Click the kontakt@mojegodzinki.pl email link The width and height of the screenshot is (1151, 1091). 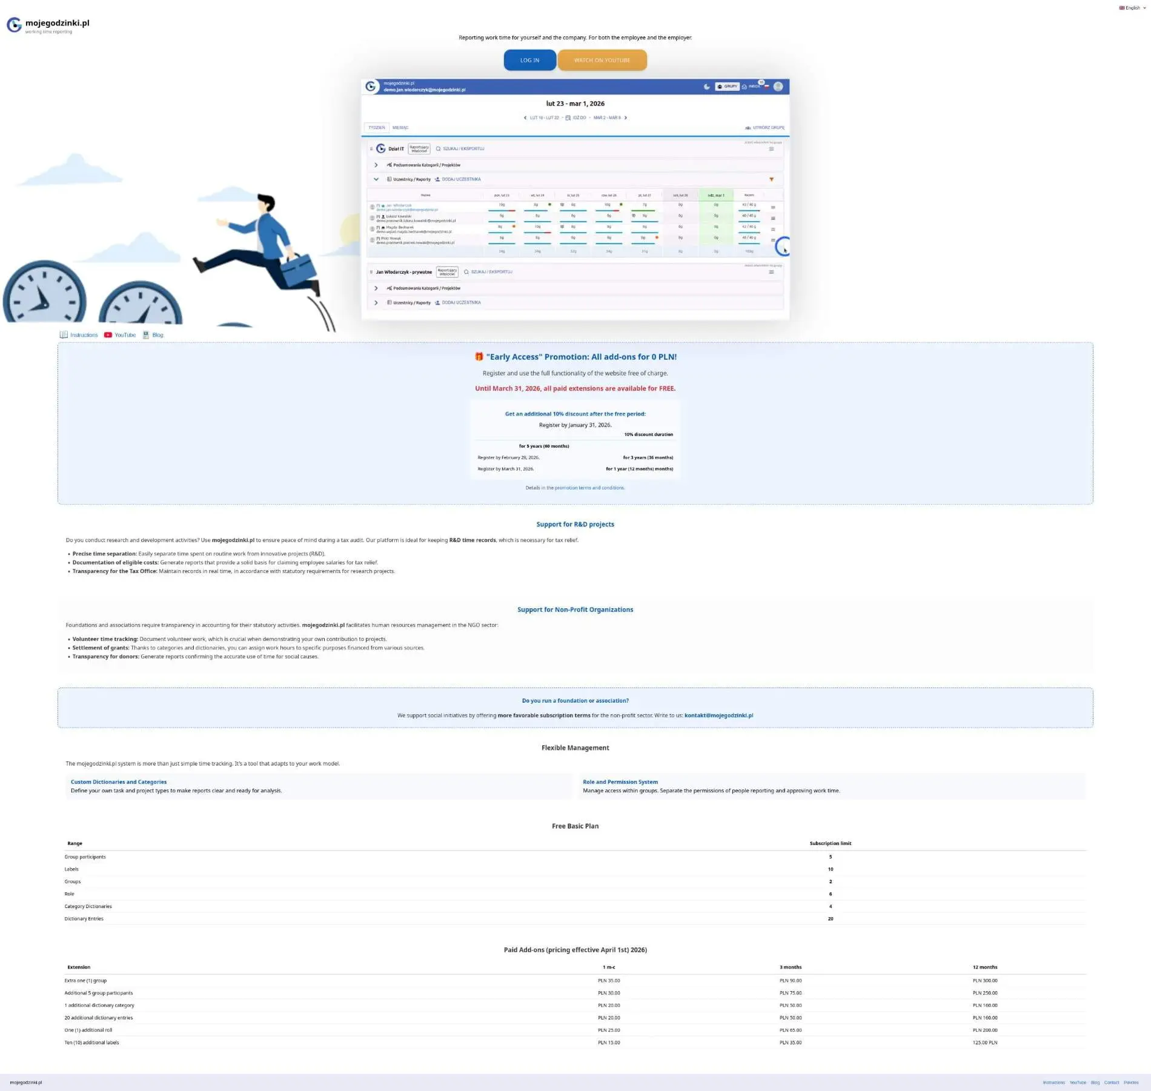click(x=718, y=715)
